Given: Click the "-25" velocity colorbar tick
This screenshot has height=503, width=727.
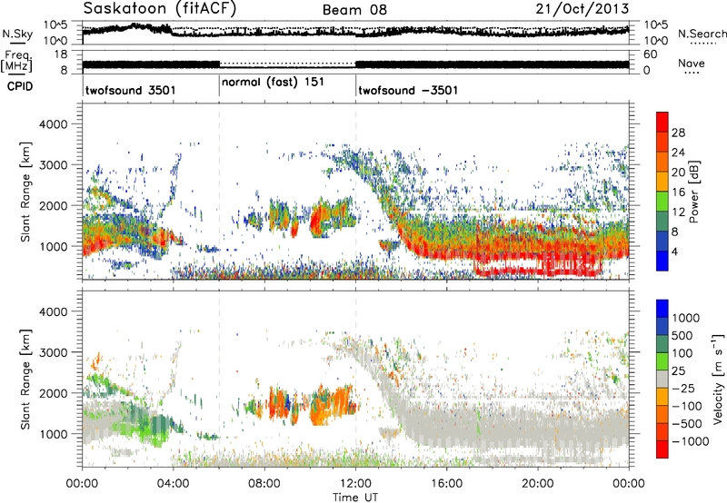Looking at the screenshot, I should pos(683,389).
